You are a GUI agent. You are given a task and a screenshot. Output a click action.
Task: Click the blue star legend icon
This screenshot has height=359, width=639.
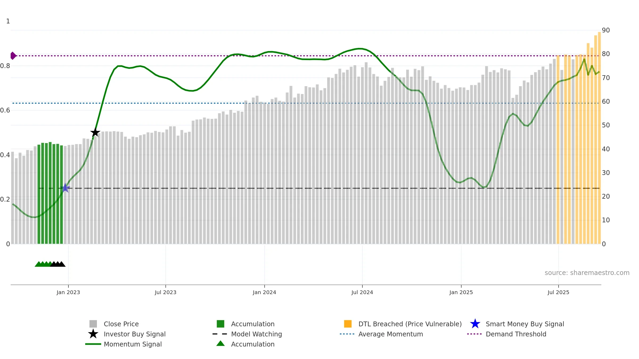coord(475,324)
